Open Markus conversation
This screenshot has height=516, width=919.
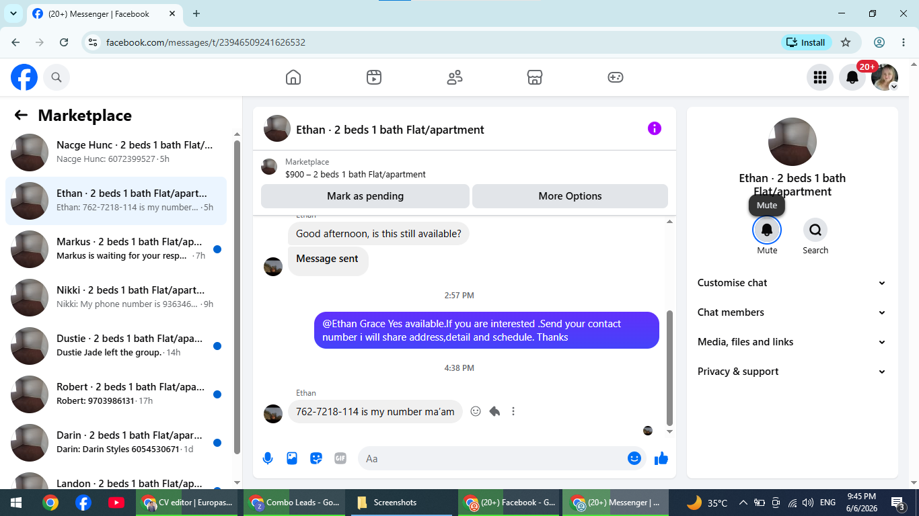116,249
